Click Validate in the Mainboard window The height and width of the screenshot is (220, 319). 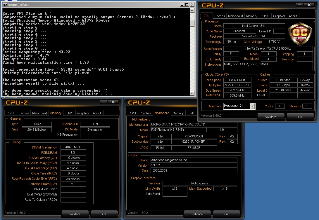[197, 214]
